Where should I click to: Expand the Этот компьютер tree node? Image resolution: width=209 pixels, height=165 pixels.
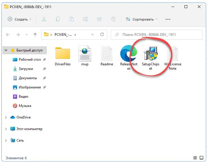tap(6, 129)
